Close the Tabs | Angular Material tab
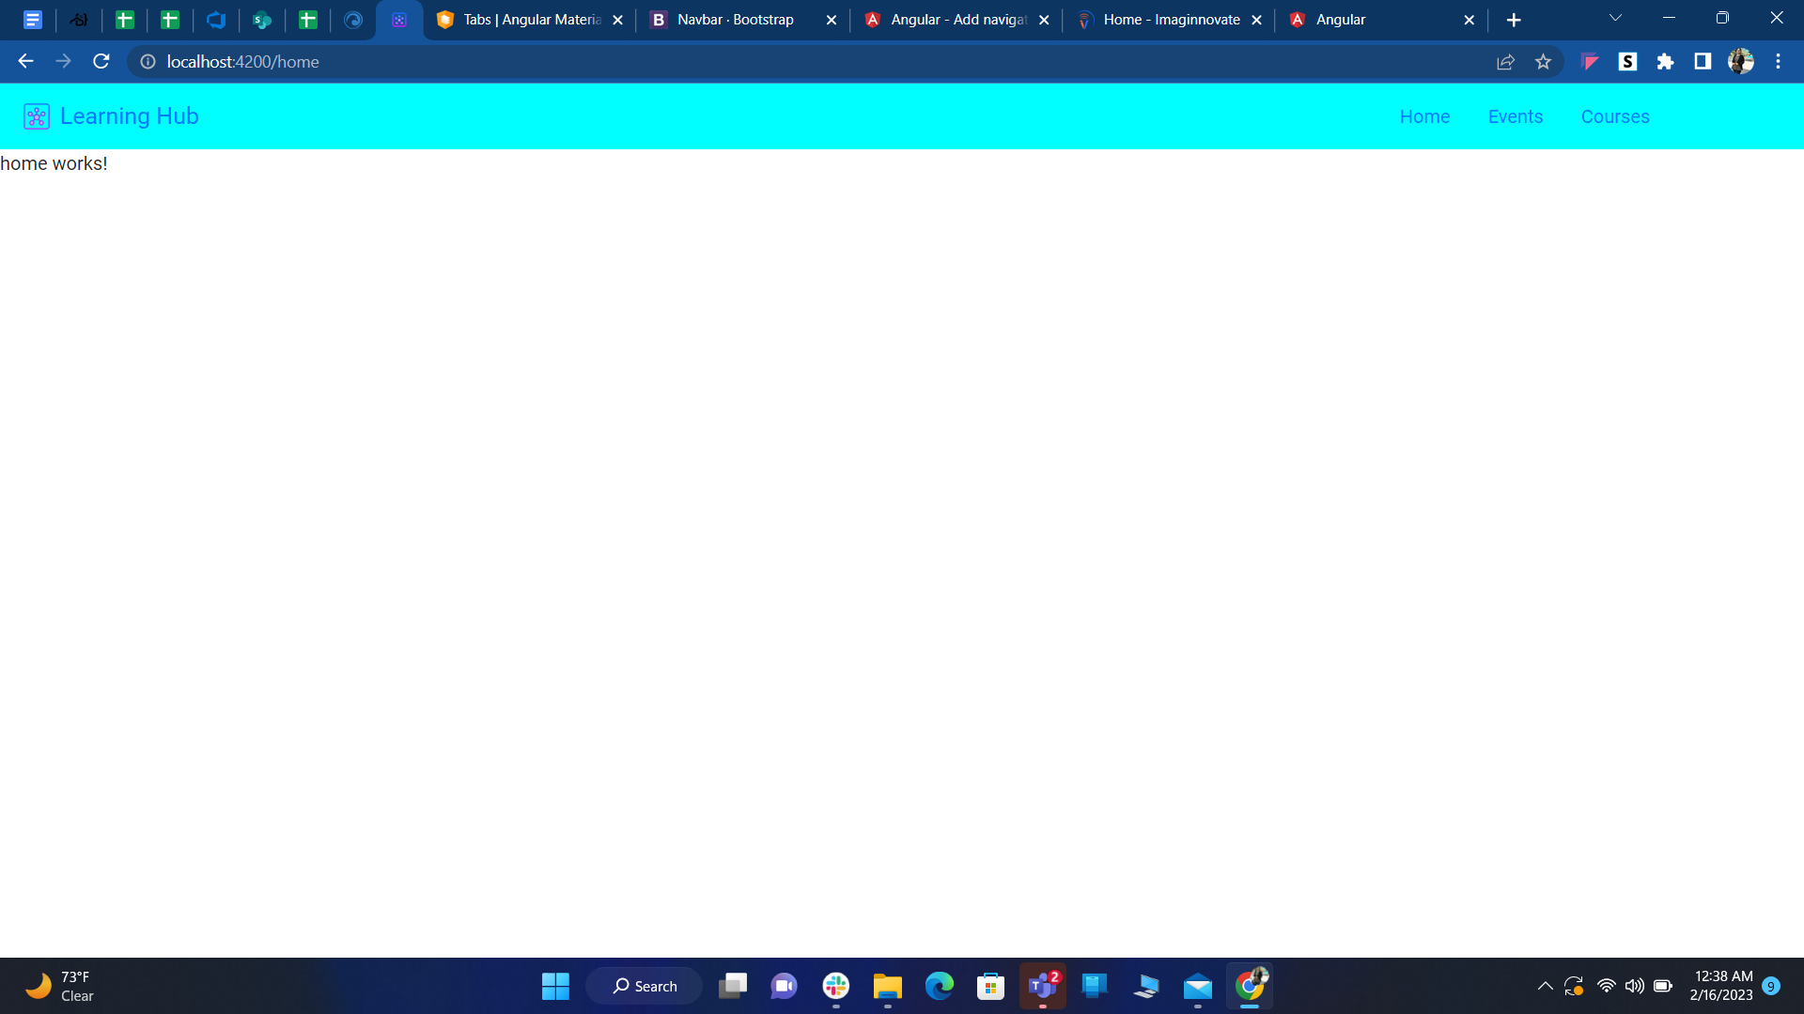Image resolution: width=1804 pixels, height=1014 pixels. click(x=617, y=20)
